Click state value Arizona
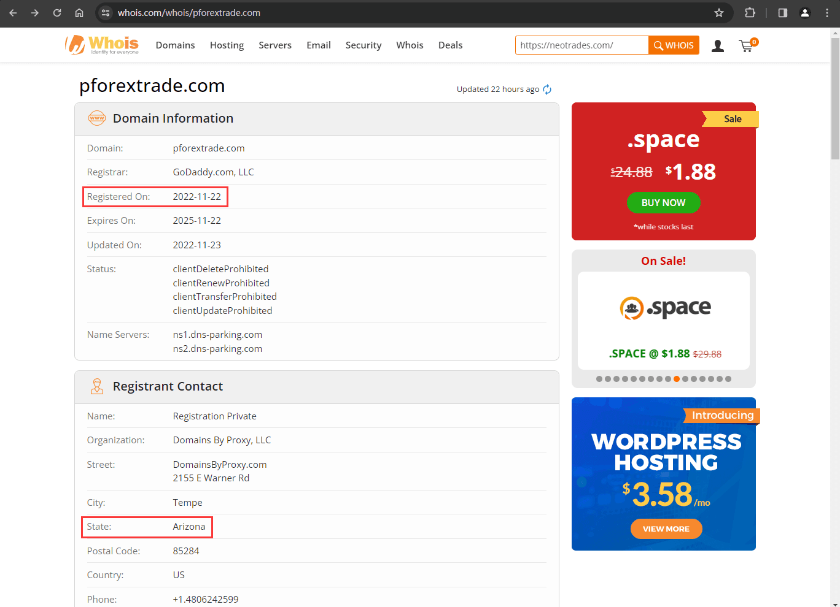The image size is (840, 607). point(189,527)
